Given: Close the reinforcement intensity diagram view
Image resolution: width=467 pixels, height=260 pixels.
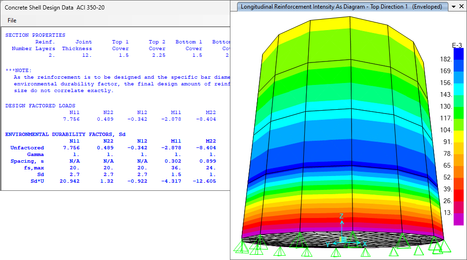Looking at the screenshot, I should 461,7.
